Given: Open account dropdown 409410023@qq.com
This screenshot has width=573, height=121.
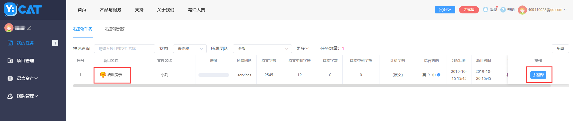Looking at the screenshot, I should coord(547,10).
